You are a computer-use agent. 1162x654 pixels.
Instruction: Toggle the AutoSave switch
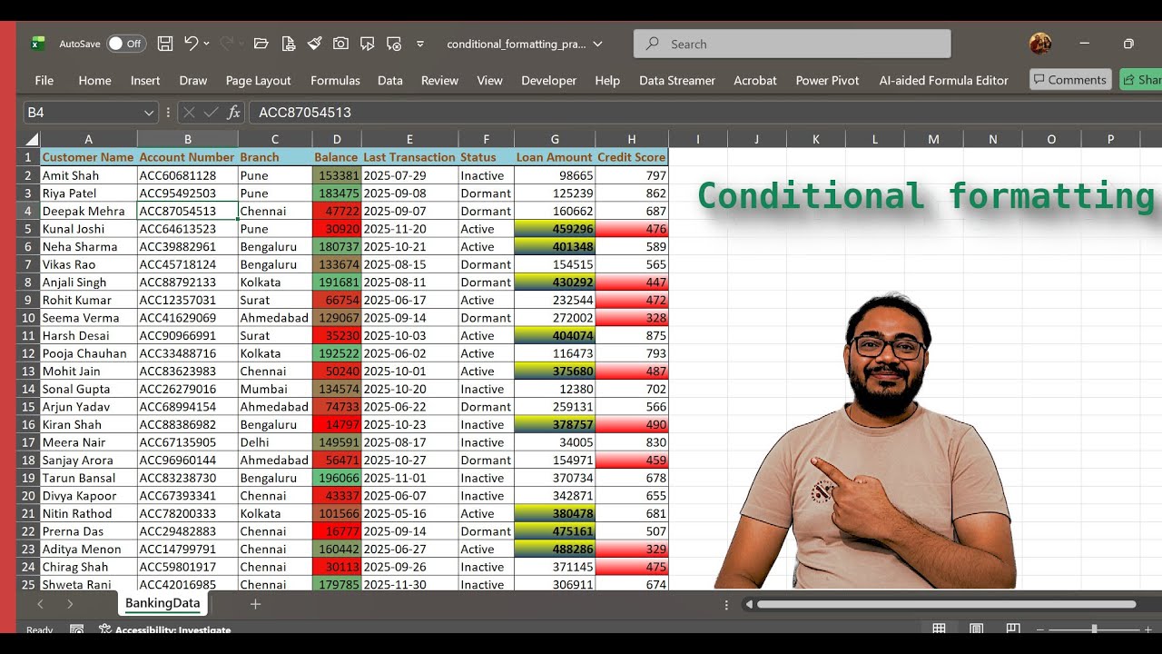[125, 44]
